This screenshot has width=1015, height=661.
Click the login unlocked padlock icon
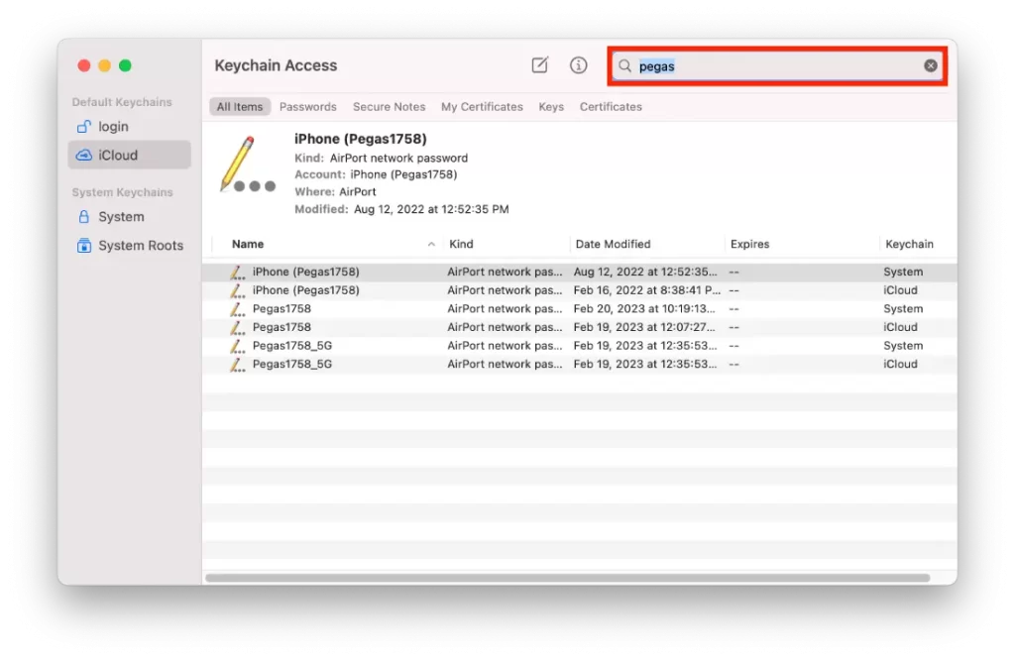[83, 126]
